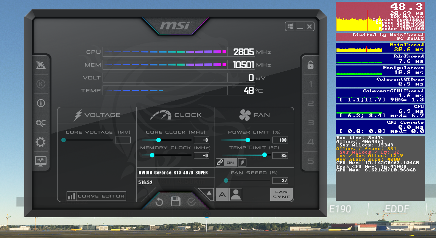
Task: Click the Fan Sync button
Action: (x=282, y=194)
